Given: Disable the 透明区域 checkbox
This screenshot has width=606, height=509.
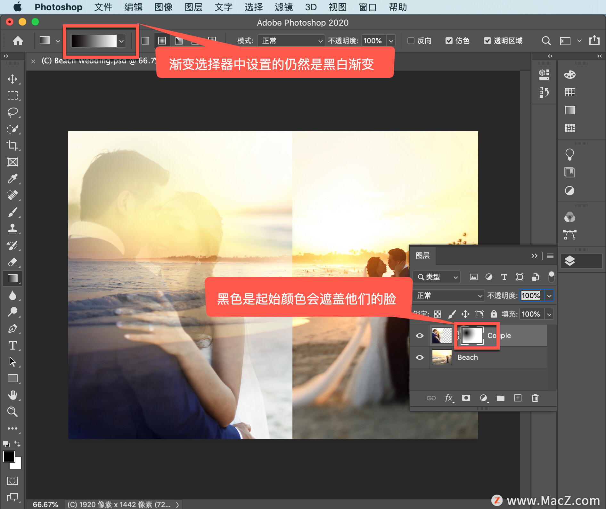Looking at the screenshot, I should point(487,41).
